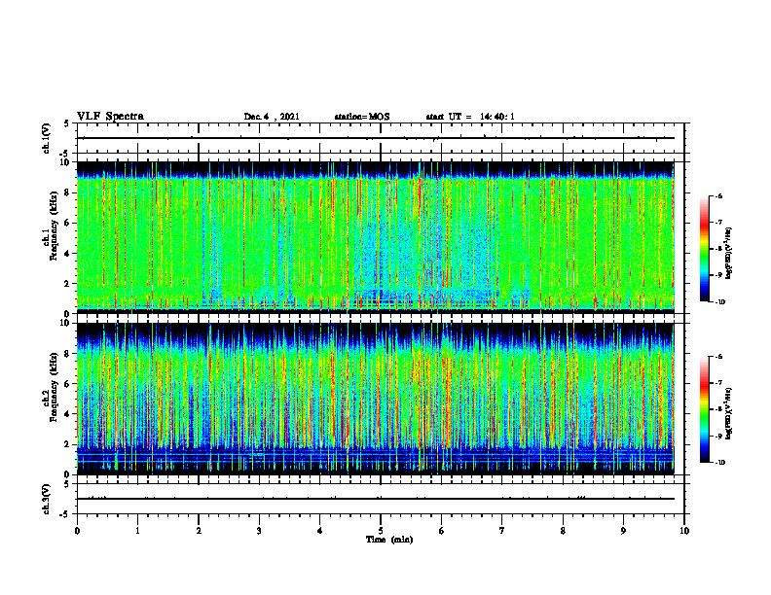Screen dimensions: 771x595
Task: Click the "8" kHz tick on ch.2 frequency axis
Action: click(x=68, y=354)
